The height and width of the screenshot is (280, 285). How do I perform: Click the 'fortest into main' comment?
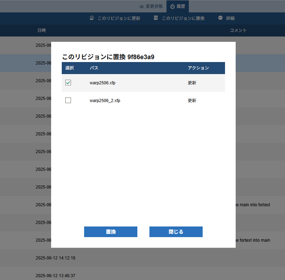pos(255,240)
